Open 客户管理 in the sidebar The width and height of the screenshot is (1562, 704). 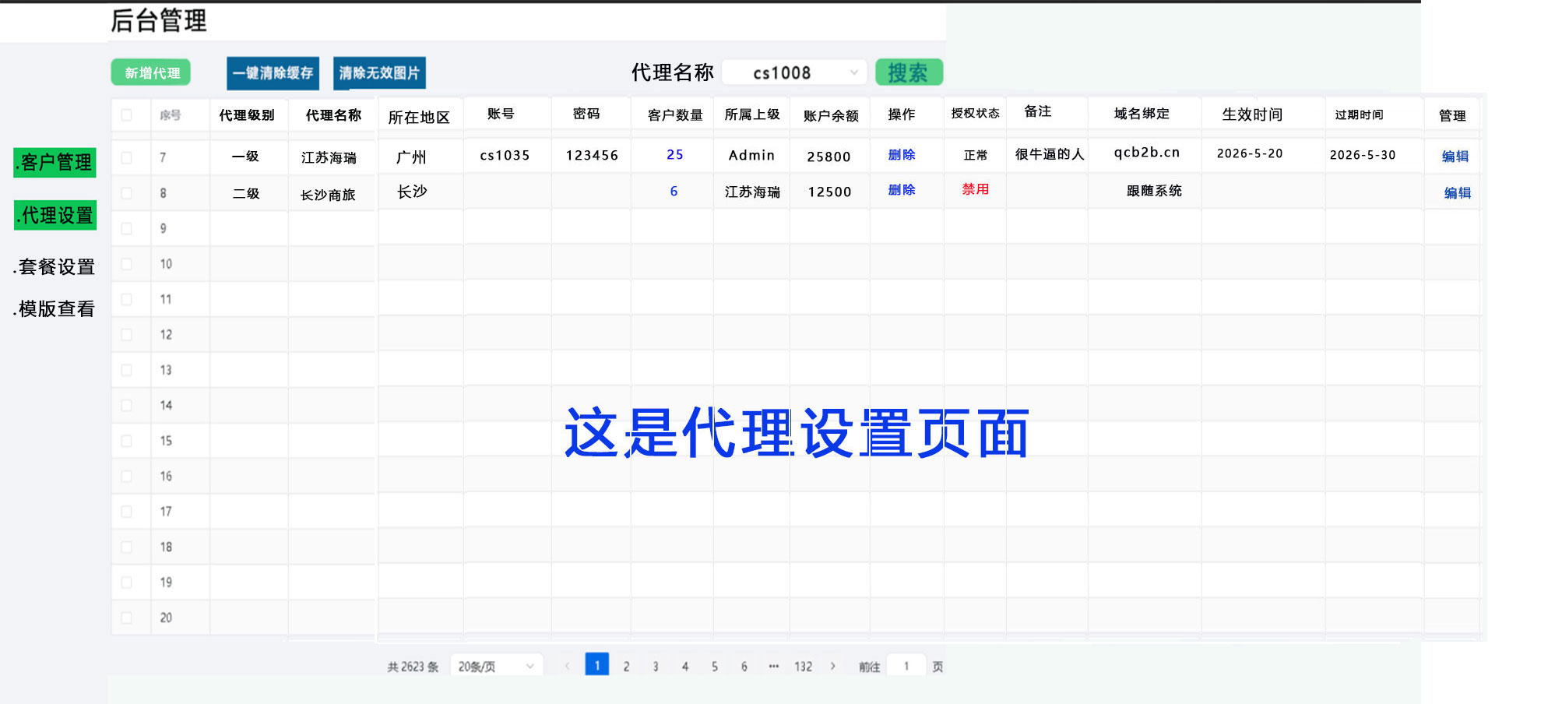pyautogui.click(x=55, y=163)
